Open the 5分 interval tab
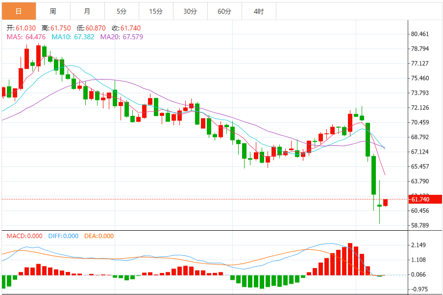This screenshot has width=443, height=295. click(122, 11)
